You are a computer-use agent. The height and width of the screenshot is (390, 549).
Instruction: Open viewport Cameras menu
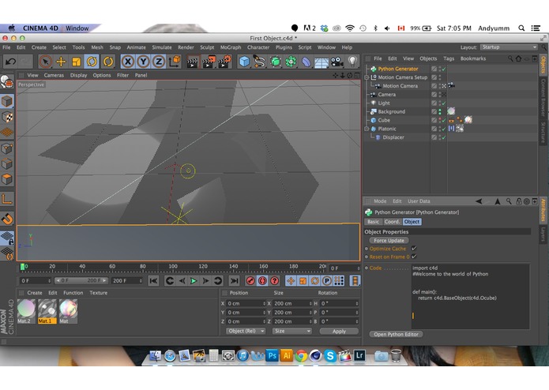(54, 75)
